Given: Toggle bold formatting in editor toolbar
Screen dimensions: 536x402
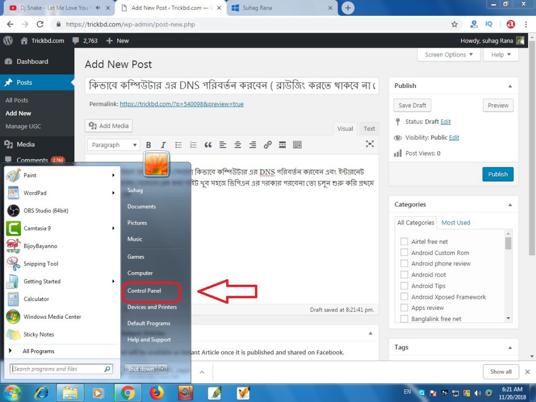Looking at the screenshot, I should click(x=148, y=145).
